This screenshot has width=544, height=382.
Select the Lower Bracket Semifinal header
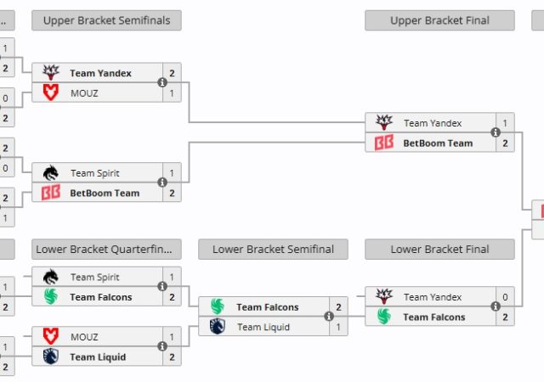coord(273,250)
